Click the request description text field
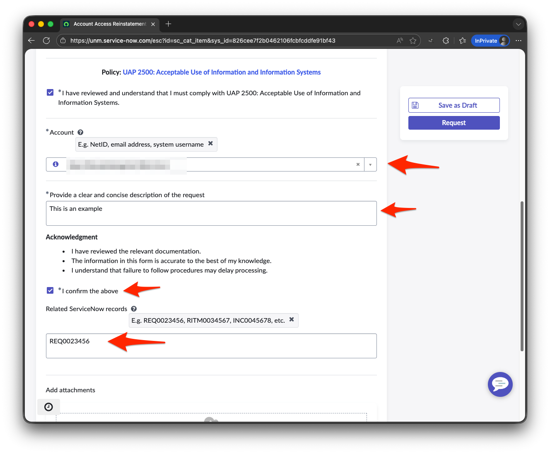The image size is (550, 454). [x=211, y=213]
